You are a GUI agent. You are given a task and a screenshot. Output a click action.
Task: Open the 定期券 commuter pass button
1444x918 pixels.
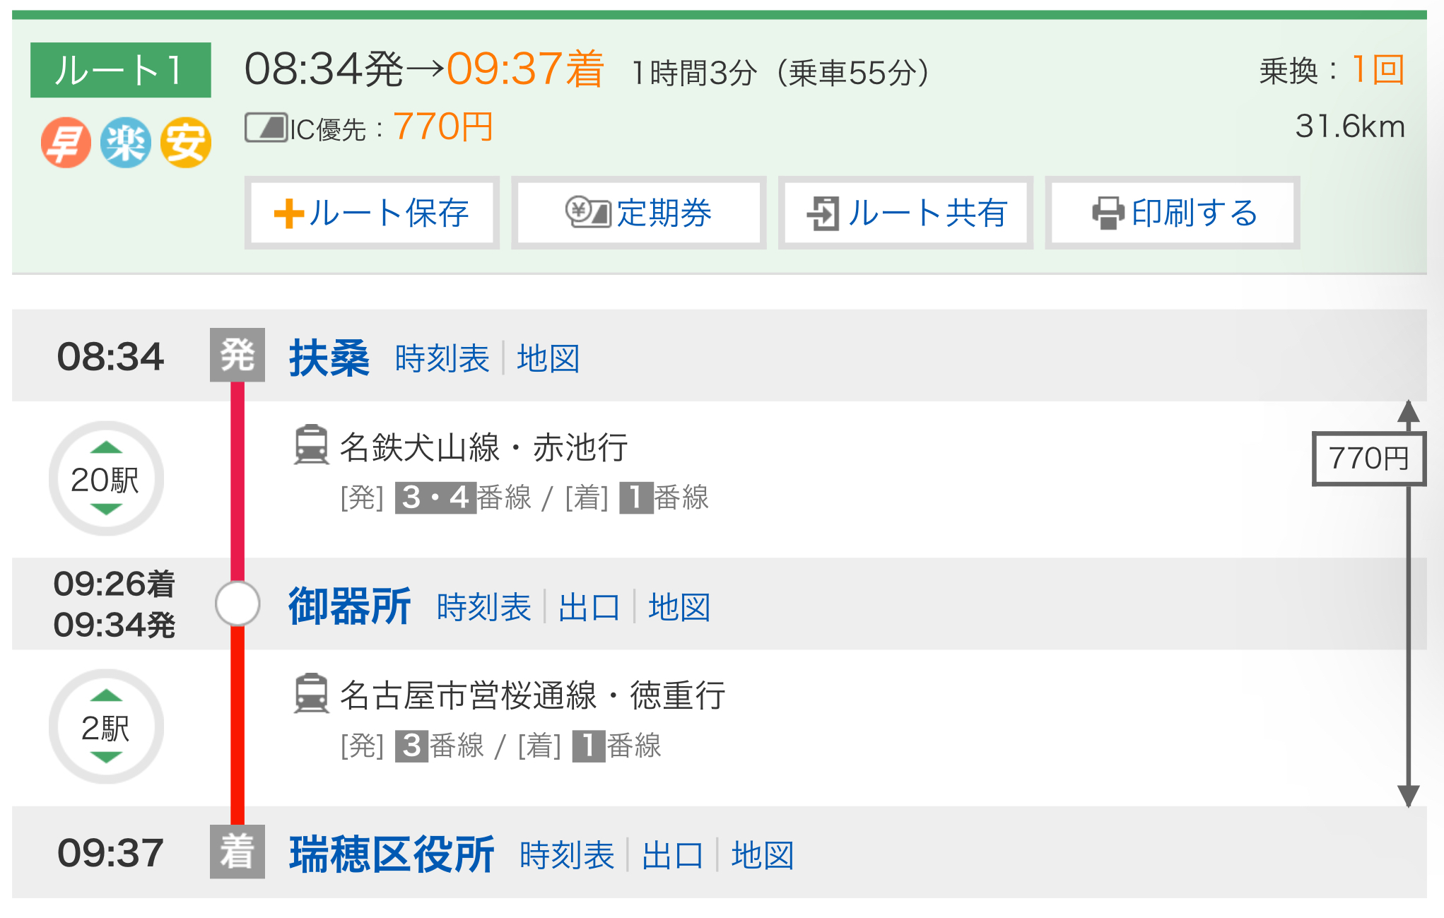click(x=638, y=213)
